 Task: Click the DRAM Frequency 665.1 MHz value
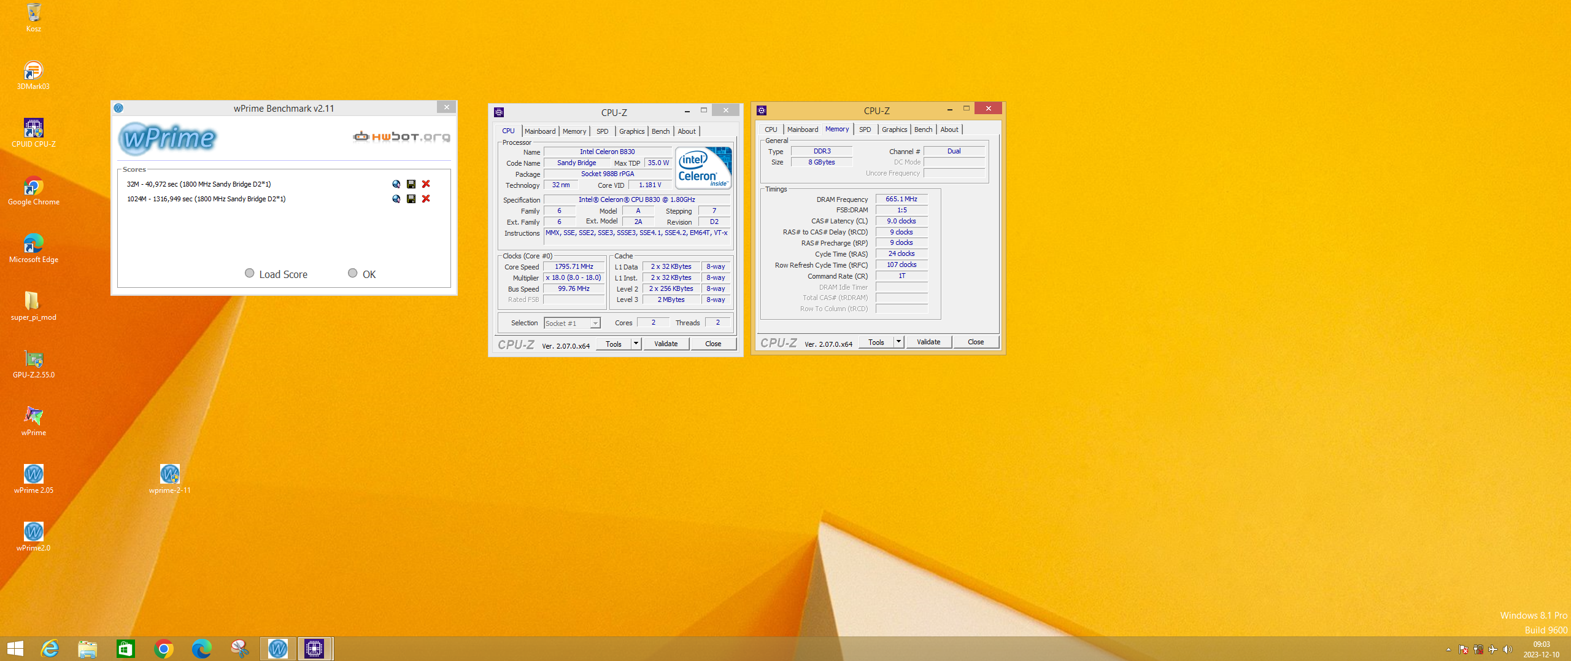coord(901,199)
